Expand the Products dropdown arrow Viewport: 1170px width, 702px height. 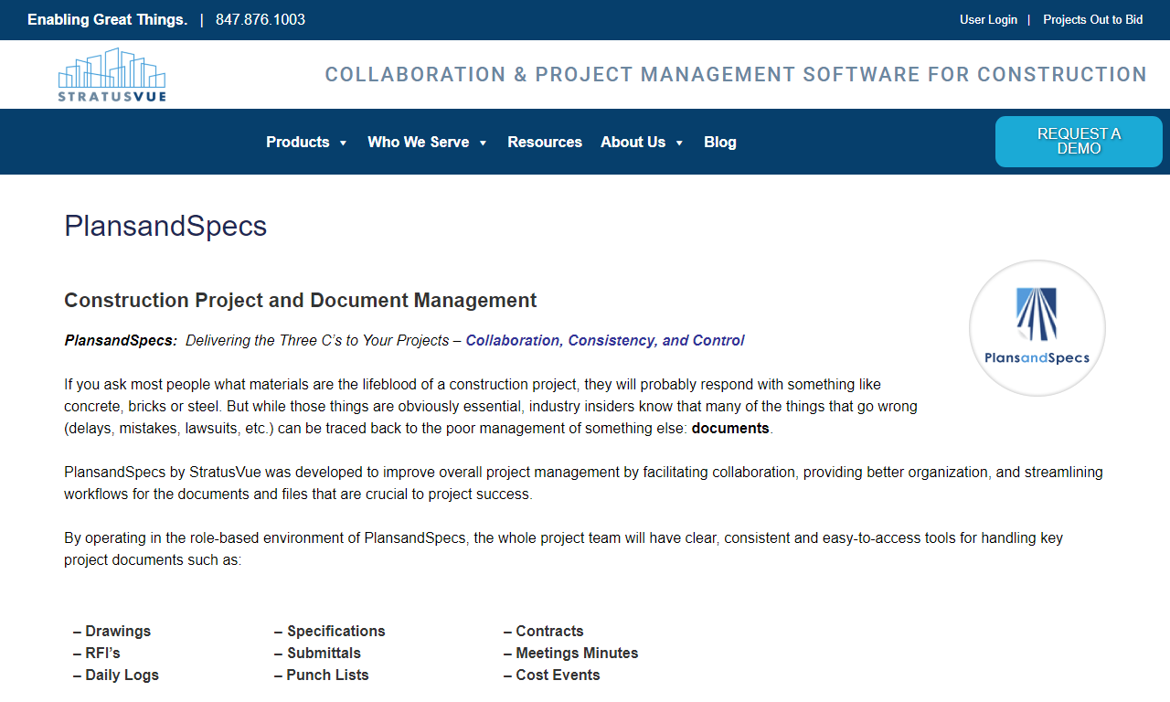coord(343,143)
